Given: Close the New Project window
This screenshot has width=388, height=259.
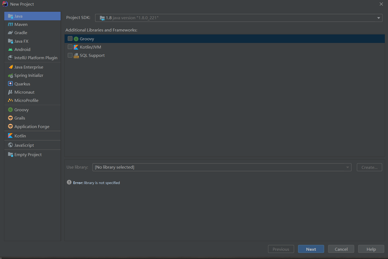Looking at the screenshot, I should 381,4.
